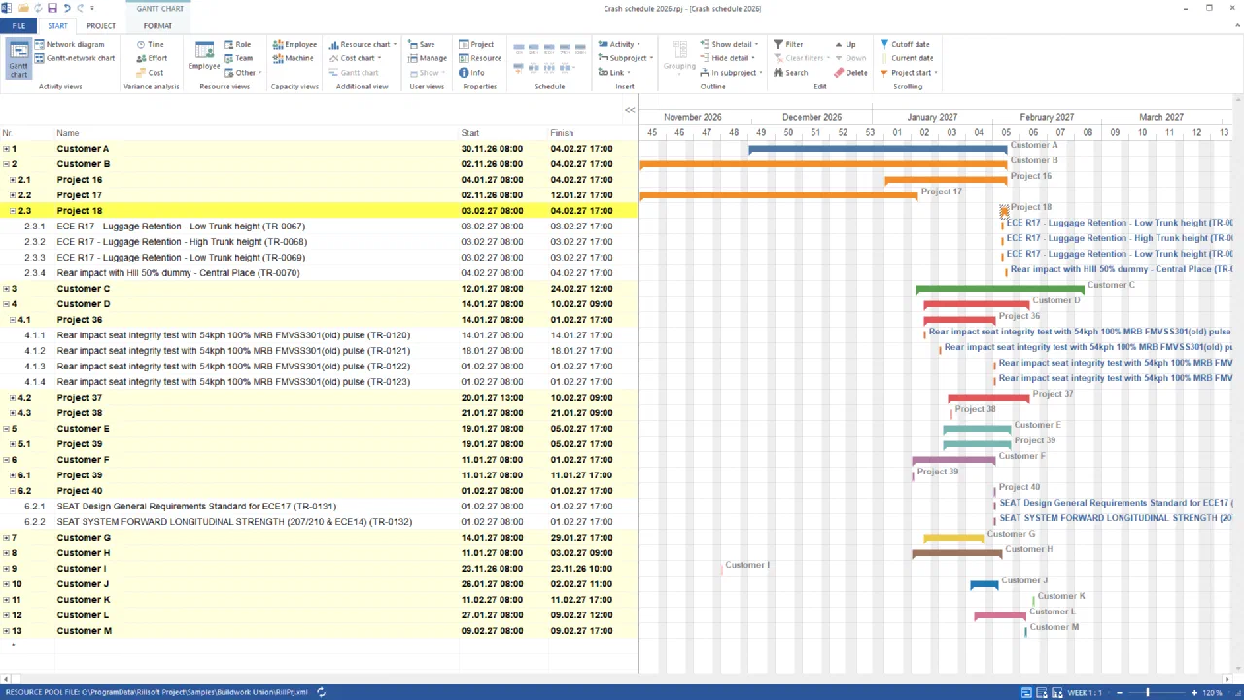Screen dimensions: 1244x700
Task: Open Employee capacity view
Action: click(294, 44)
